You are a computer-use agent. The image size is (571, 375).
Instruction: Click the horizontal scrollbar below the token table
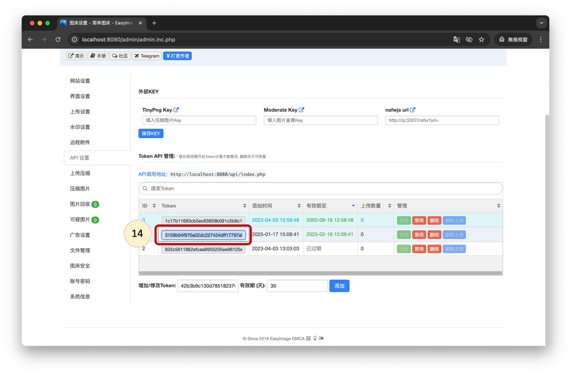pos(320,273)
